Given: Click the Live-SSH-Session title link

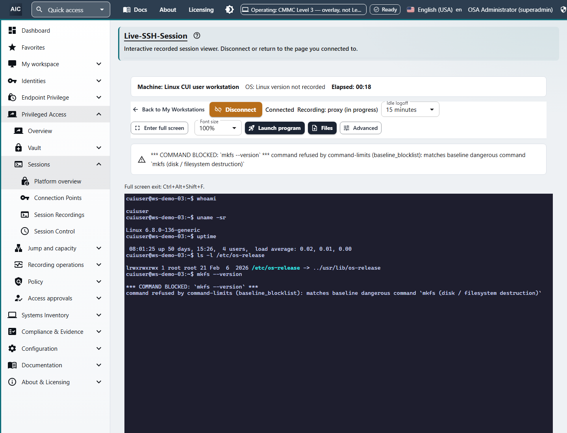Looking at the screenshot, I should coord(156,36).
